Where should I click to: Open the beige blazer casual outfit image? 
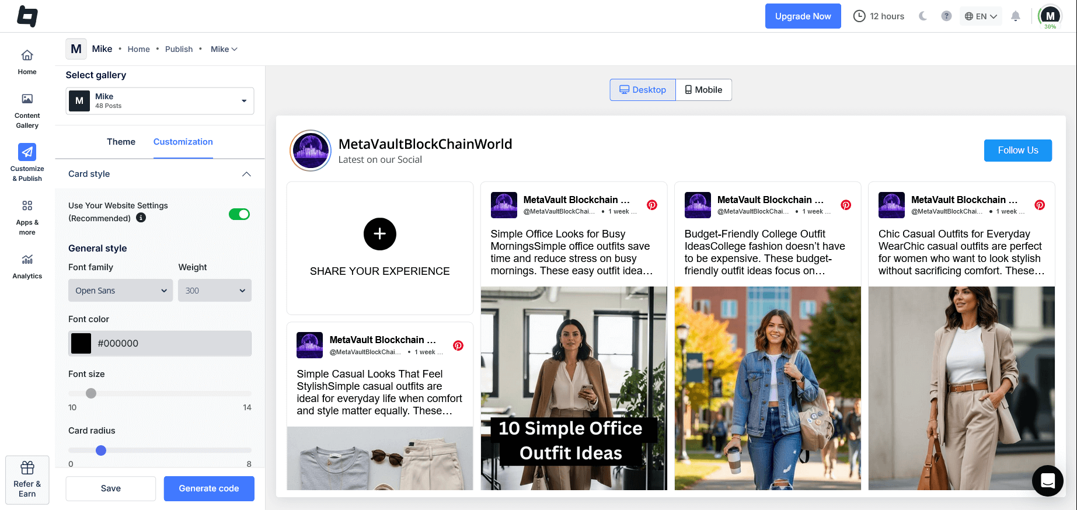(x=961, y=388)
